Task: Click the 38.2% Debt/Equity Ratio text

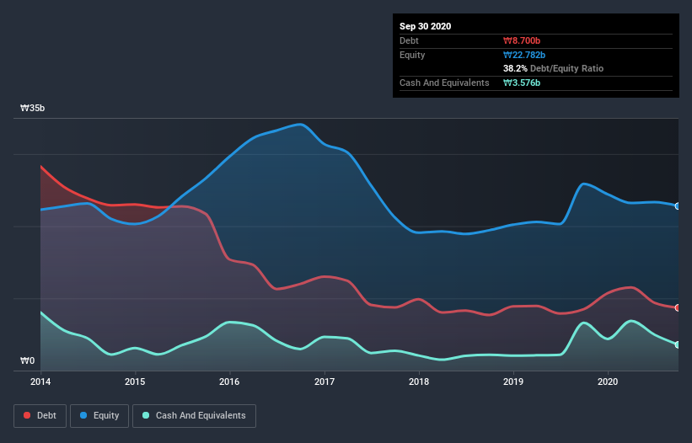Action: pyautogui.click(x=554, y=69)
